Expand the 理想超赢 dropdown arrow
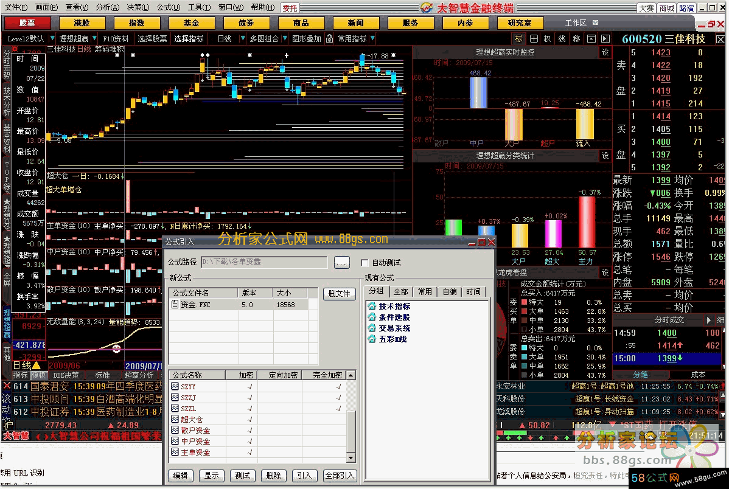 [94, 38]
